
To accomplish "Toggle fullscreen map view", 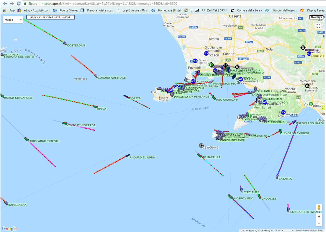I will pos(318,26).
